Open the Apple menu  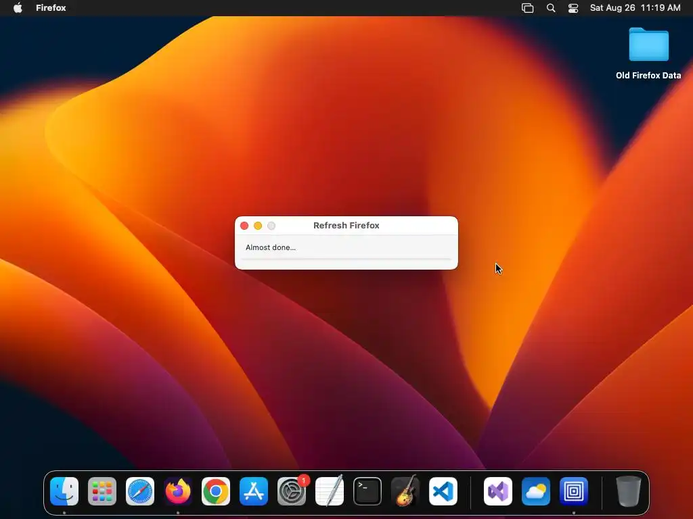(18, 8)
